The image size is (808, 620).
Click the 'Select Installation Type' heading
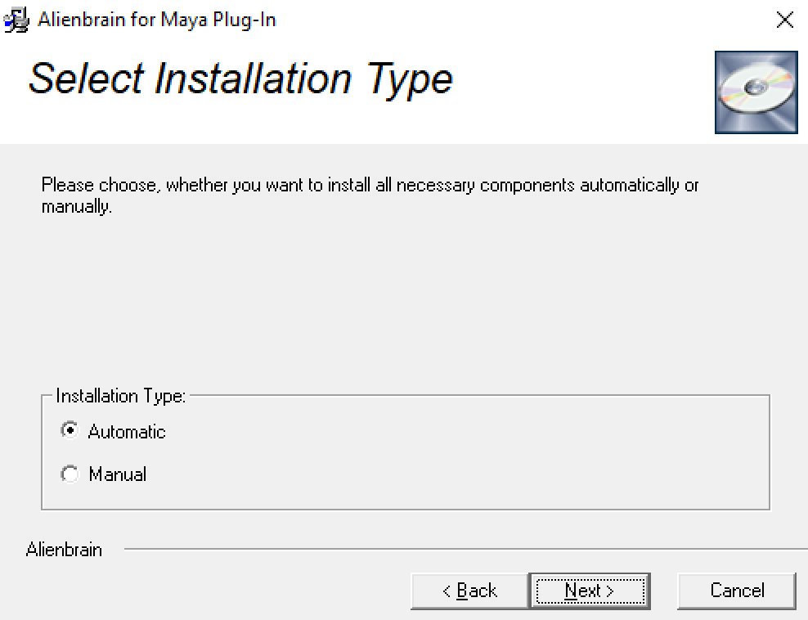(x=240, y=79)
